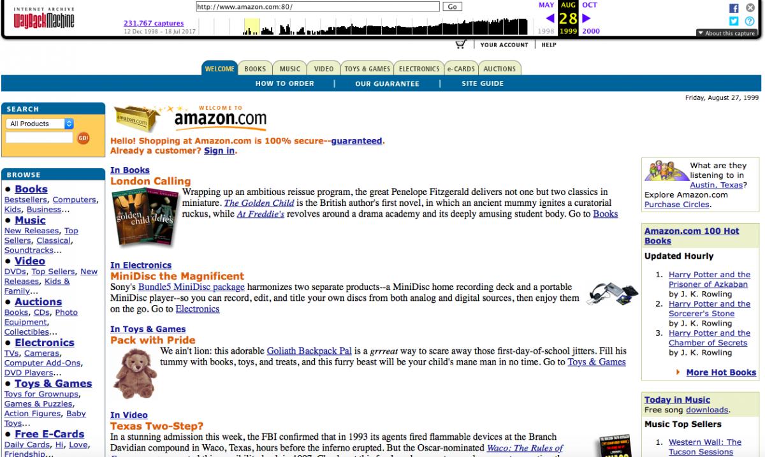The height and width of the screenshot is (457, 765).
Task: Click the Sign in link
Action: tap(219, 151)
